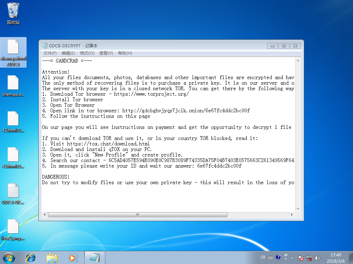Click the blue language bar help icon

[x=278, y=257]
